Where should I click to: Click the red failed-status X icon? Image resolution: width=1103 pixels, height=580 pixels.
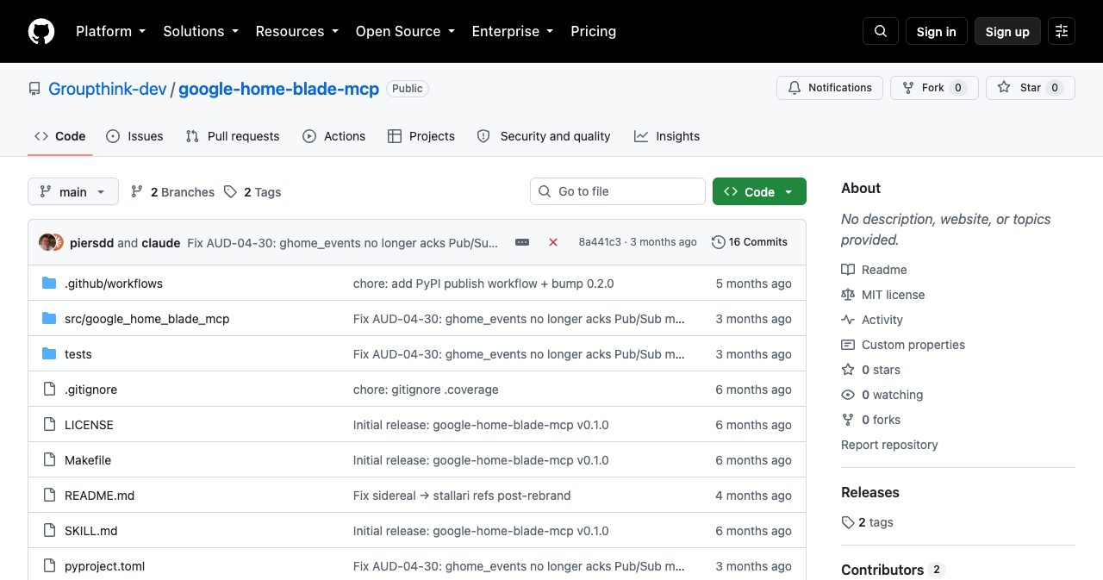[553, 242]
